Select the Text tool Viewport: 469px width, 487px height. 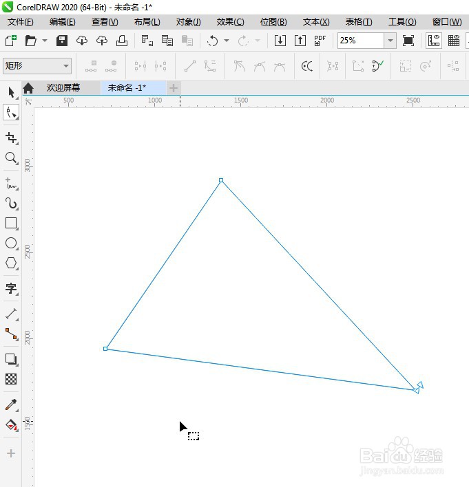tap(11, 288)
